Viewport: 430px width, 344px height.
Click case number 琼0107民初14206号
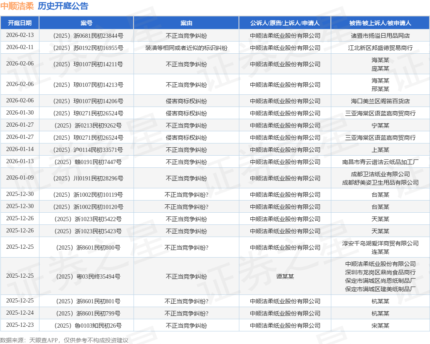click(88, 102)
